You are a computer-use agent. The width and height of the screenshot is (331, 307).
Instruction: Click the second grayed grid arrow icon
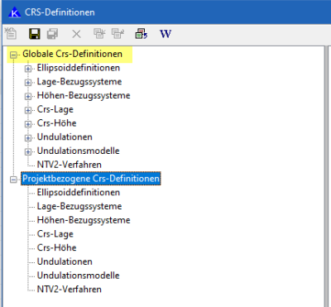(x=118, y=33)
